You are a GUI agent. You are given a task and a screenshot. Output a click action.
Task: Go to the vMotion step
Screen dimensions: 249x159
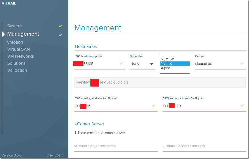click(15, 42)
